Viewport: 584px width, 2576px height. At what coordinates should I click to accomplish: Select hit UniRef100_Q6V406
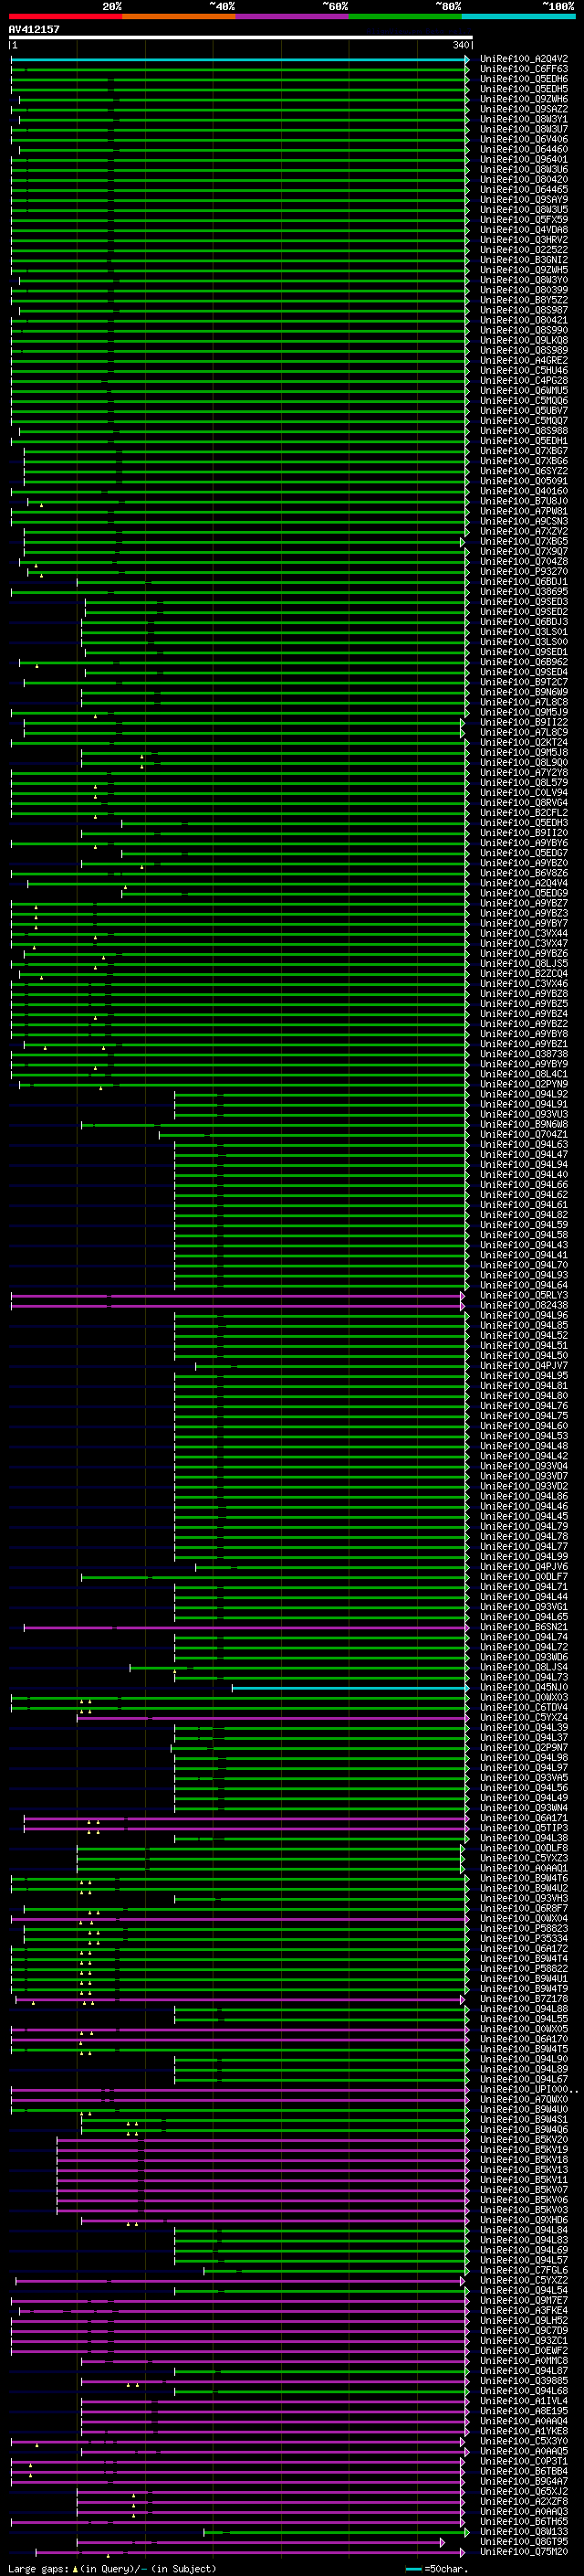tap(524, 139)
